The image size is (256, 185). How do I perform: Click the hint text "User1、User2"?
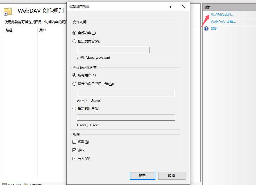pos(88,125)
